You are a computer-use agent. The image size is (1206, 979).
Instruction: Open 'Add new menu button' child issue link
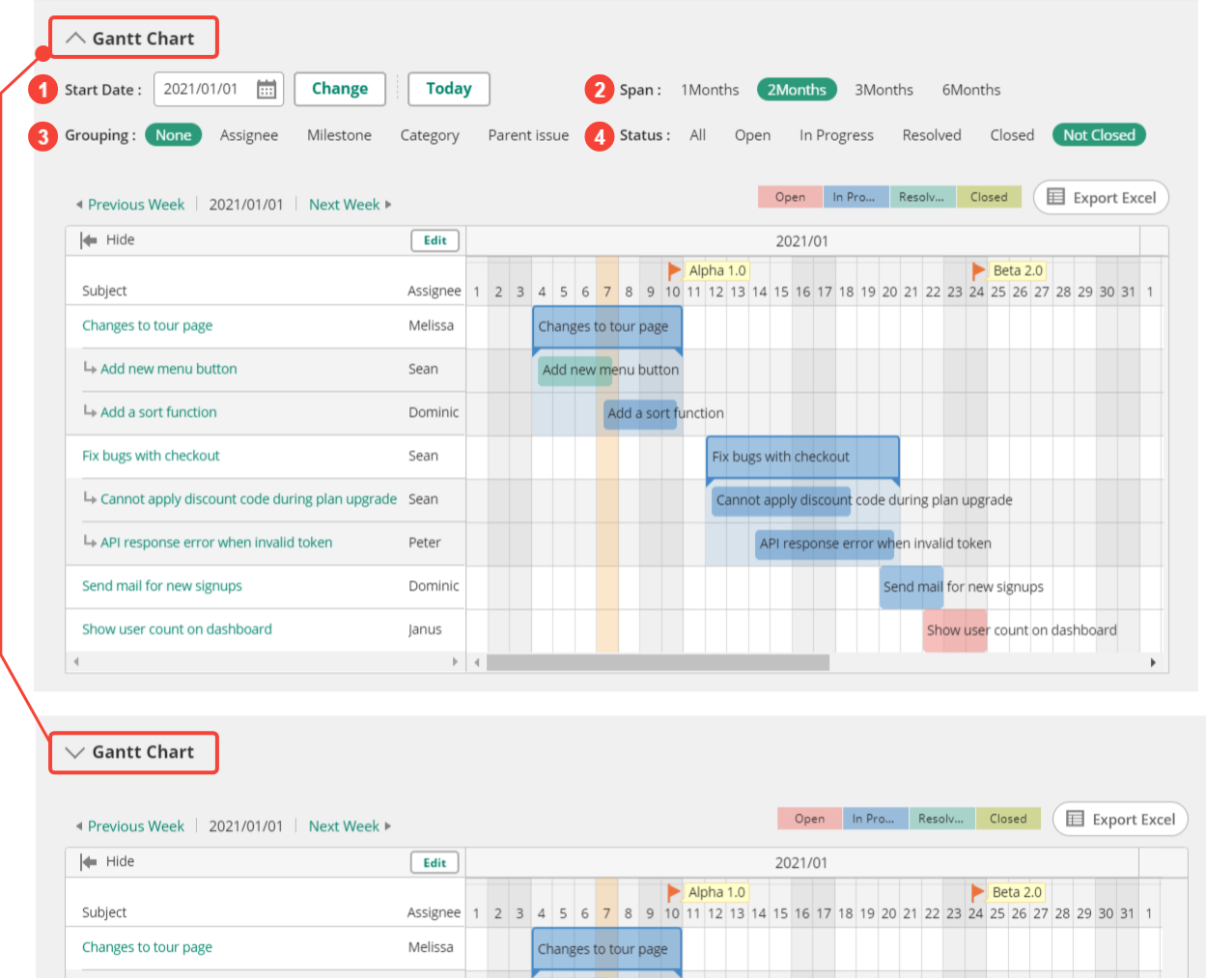coord(169,369)
